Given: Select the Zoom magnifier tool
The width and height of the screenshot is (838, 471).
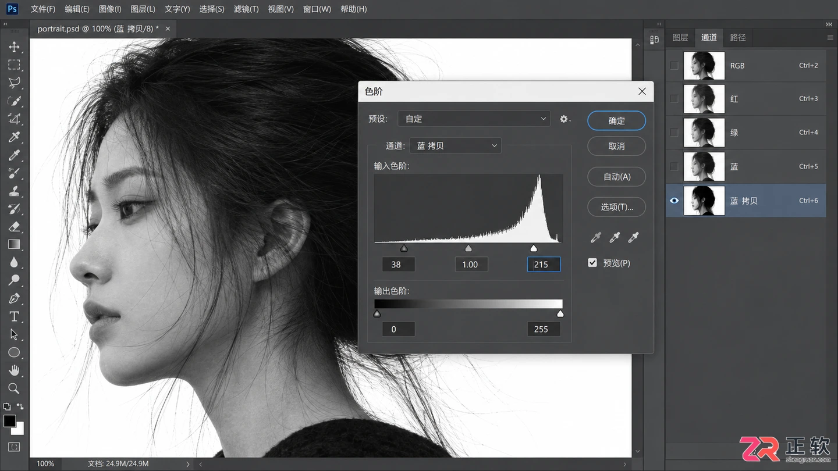Looking at the screenshot, I should tap(14, 388).
